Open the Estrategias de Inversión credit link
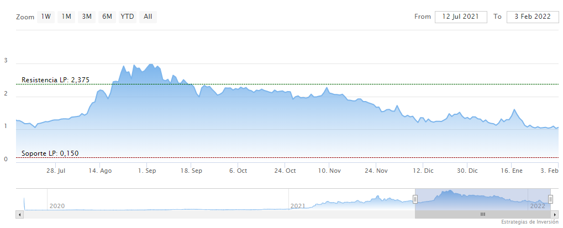Screen dimensions: 563x228 point(531,222)
